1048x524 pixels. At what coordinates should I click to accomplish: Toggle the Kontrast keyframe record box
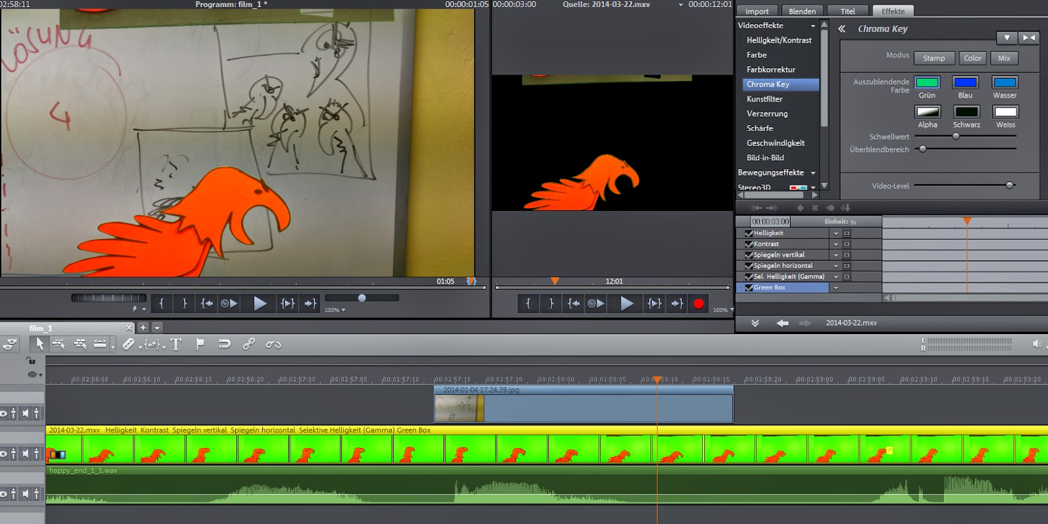coord(846,244)
